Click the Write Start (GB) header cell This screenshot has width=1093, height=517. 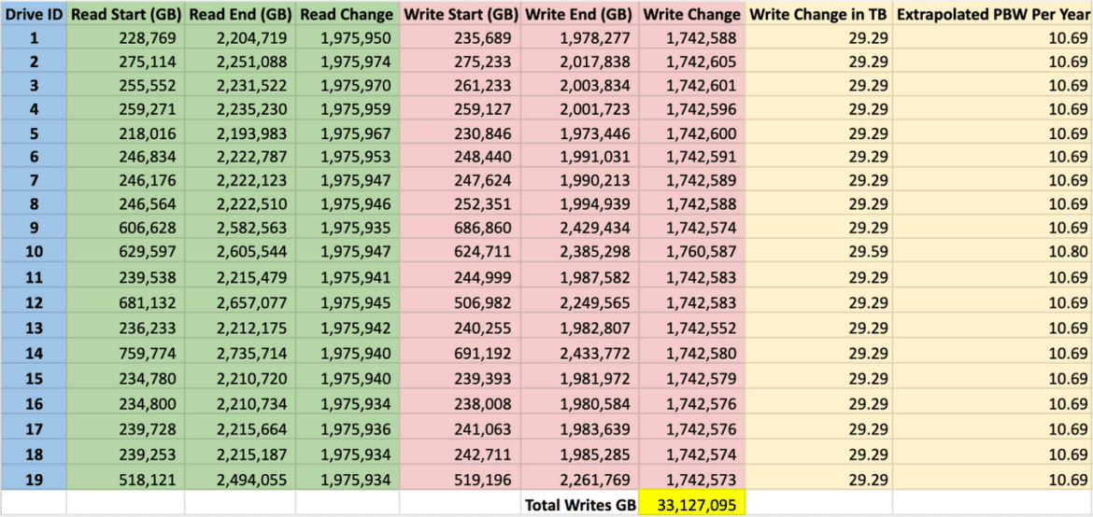click(x=459, y=14)
